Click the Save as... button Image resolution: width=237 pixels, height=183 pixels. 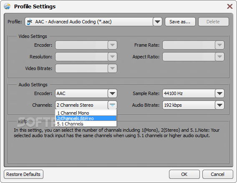pyautogui.click(x=180, y=22)
